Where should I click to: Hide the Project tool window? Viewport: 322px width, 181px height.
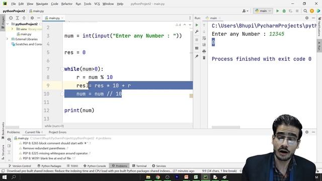(39, 18)
